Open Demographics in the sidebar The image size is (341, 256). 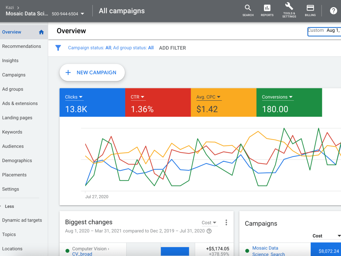(x=17, y=161)
